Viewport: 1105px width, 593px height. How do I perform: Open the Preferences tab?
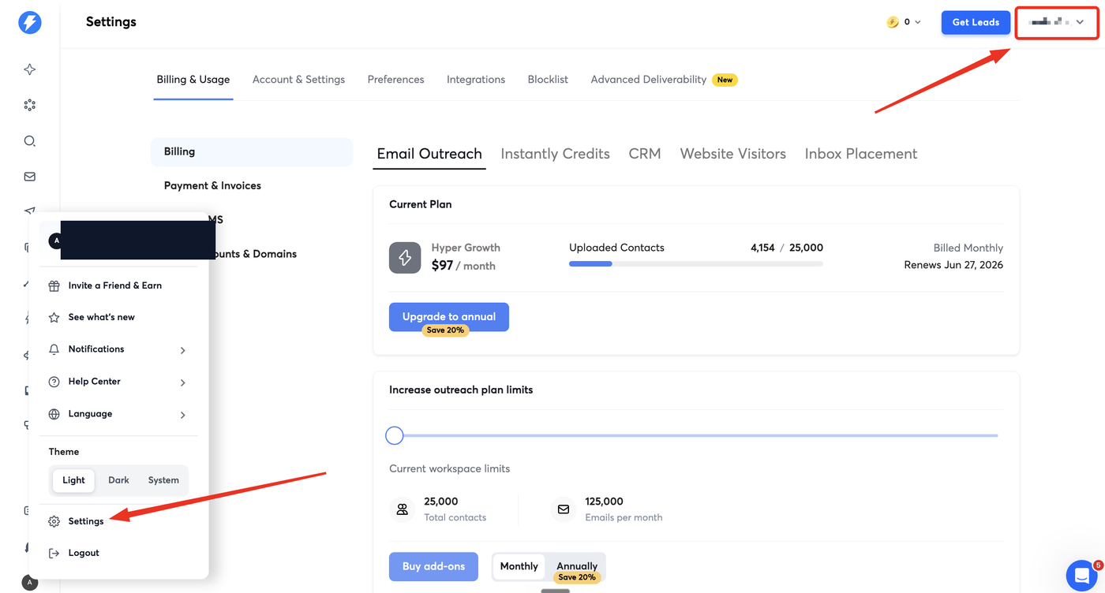click(395, 80)
